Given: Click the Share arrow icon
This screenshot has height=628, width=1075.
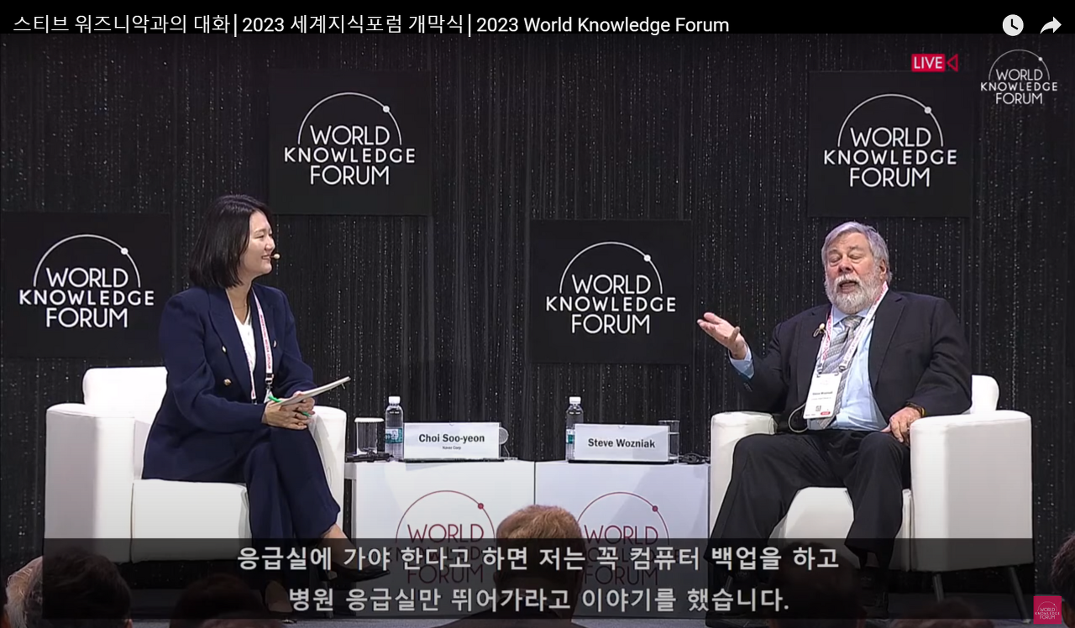Looking at the screenshot, I should tap(1051, 25).
